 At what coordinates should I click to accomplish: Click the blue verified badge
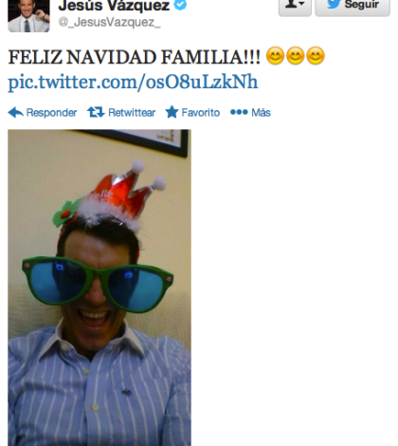180,5
